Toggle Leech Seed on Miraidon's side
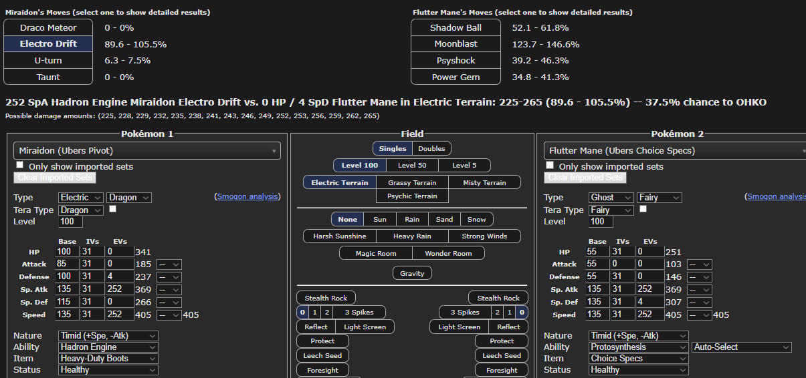The height and width of the screenshot is (378, 806). pos(323,355)
